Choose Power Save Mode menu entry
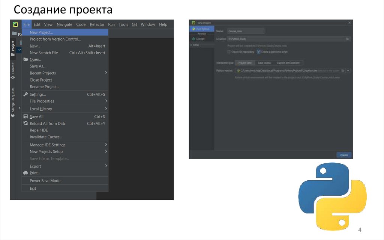 pyautogui.click(x=65, y=181)
